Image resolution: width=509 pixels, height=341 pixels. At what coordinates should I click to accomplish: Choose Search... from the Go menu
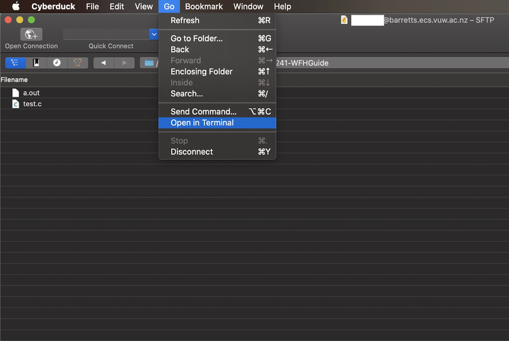(x=217, y=94)
